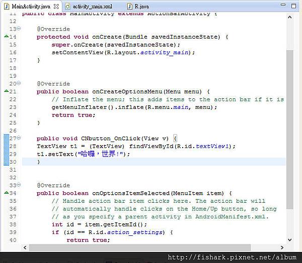Minimize the editor area
The height and width of the screenshot is (263, 302).
click(283, 5)
